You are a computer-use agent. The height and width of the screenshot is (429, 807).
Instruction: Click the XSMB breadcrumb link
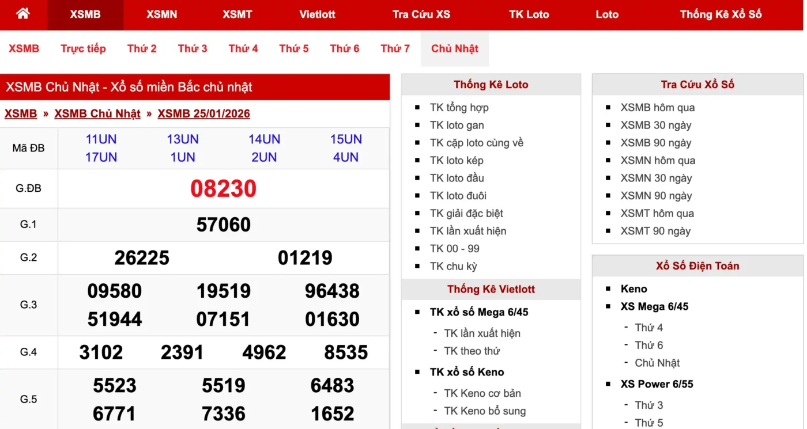(x=21, y=113)
